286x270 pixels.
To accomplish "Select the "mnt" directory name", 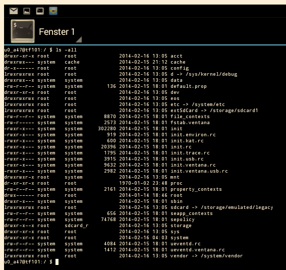I will (175, 177).
